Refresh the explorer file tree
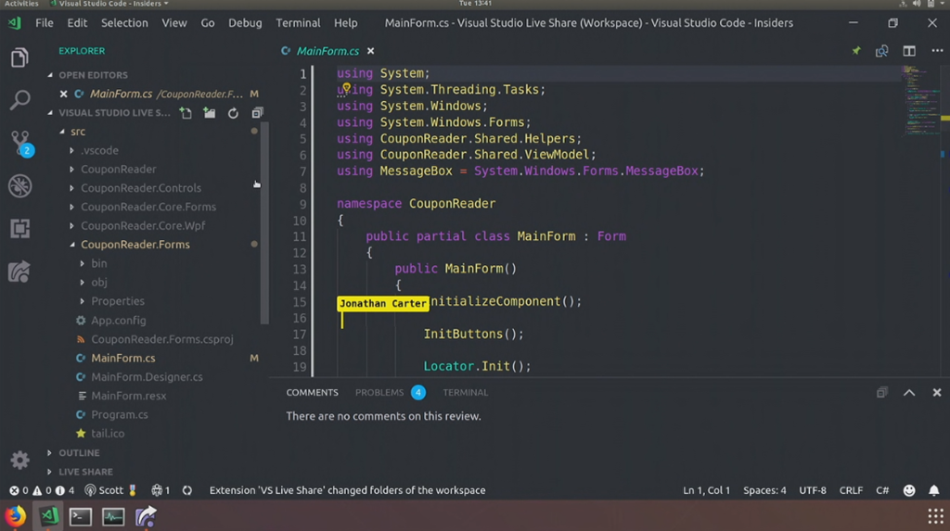This screenshot has width=950, height=531. pyautogui.click(x=233, y=113)
